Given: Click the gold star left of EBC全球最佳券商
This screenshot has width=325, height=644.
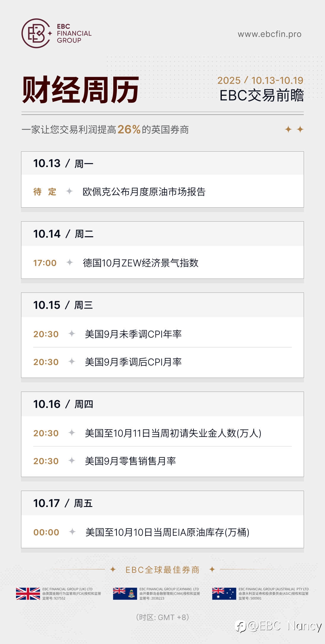Looking at the screenshot, I should (x=113, y=569).
